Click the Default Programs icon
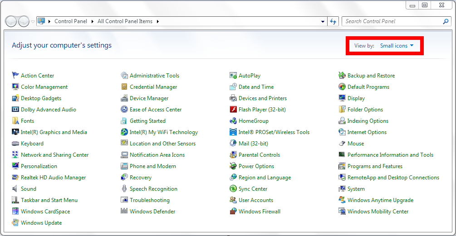456x236 pixels. click(342, 87)
